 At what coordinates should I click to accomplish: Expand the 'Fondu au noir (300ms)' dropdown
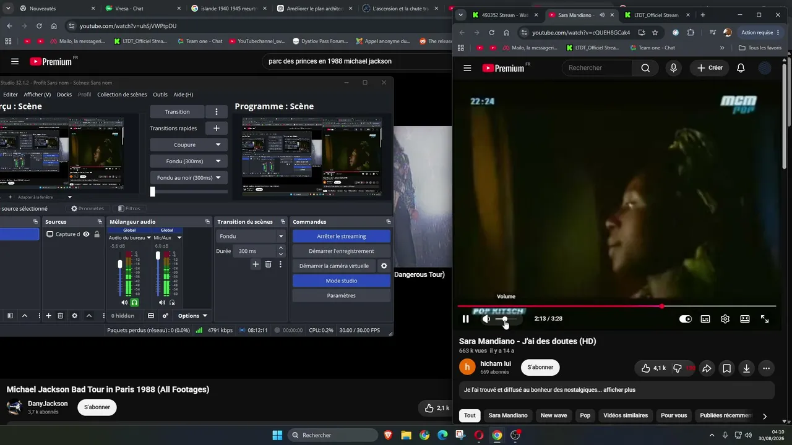tap(218, 178)
